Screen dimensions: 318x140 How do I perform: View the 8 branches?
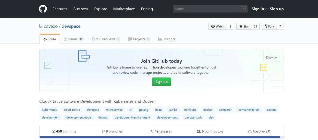[112, 131]
